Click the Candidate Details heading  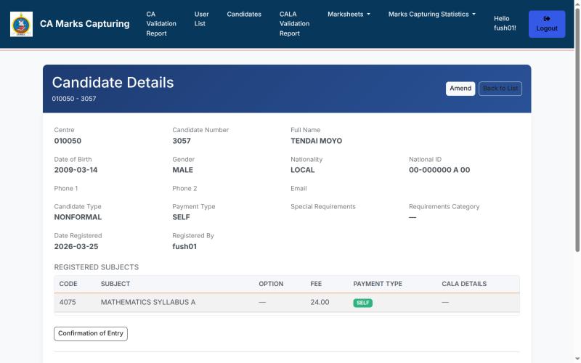(x=113, y=82)
